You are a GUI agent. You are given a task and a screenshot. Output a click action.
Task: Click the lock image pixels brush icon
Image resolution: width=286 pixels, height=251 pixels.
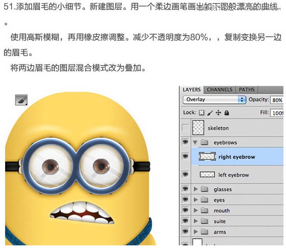[210, 113]
